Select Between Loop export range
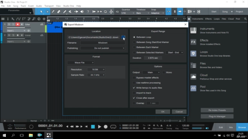Image resolution: width=248 pixels, height=139 pixels. (134, 37)
